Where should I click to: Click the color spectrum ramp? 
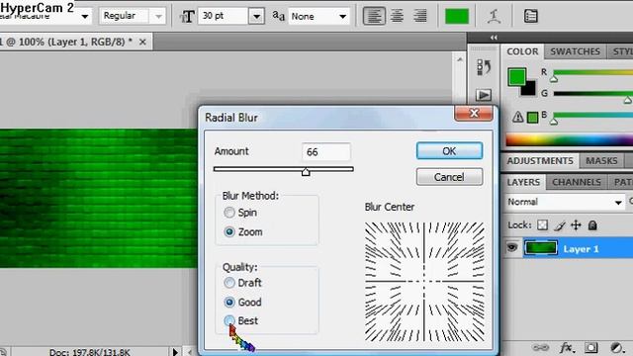(570, 139)
